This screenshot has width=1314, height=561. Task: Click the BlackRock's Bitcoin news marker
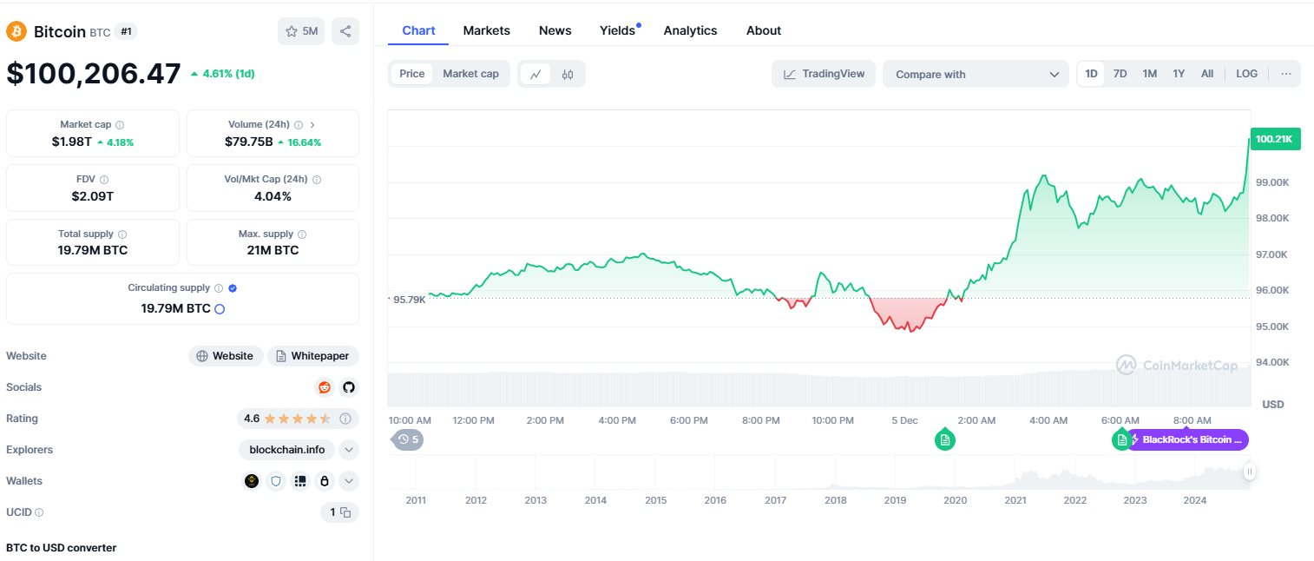(1191, 440)
